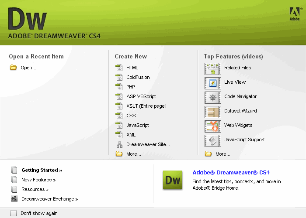This screenshot has width=306, height=218.
Task: Watch the Code Navigator video
Action: (x=240, y=96)
